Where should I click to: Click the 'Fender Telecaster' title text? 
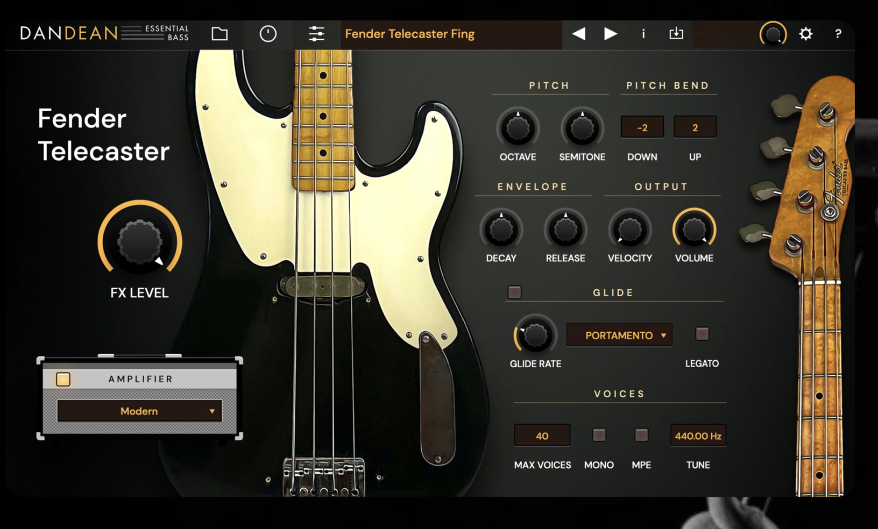(x=103, y=134)
